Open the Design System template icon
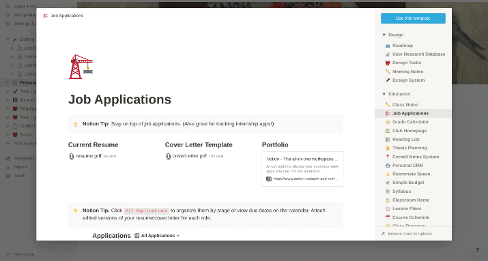 click(x=388, y=80)
